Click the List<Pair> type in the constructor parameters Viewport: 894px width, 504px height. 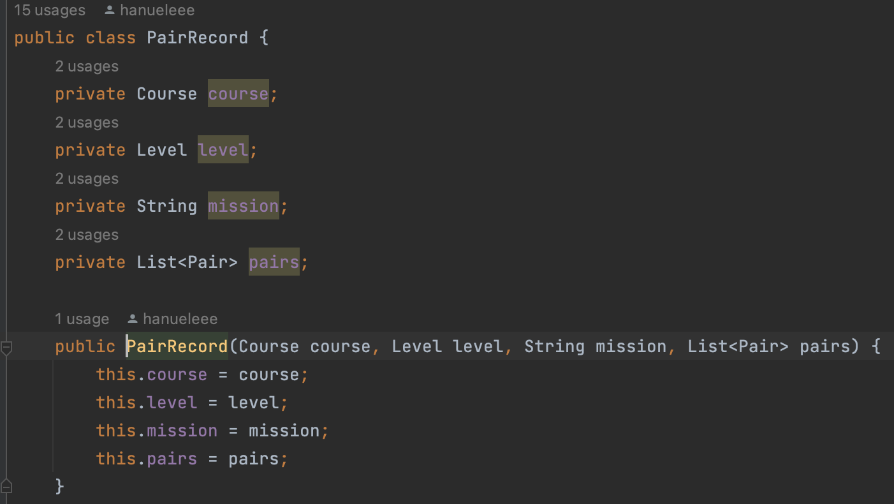point(738,346)
